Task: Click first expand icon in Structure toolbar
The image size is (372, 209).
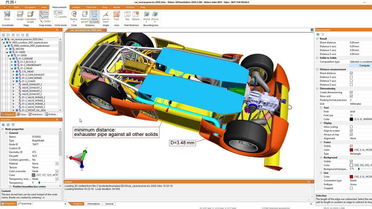Action: [x=3, y=35]
